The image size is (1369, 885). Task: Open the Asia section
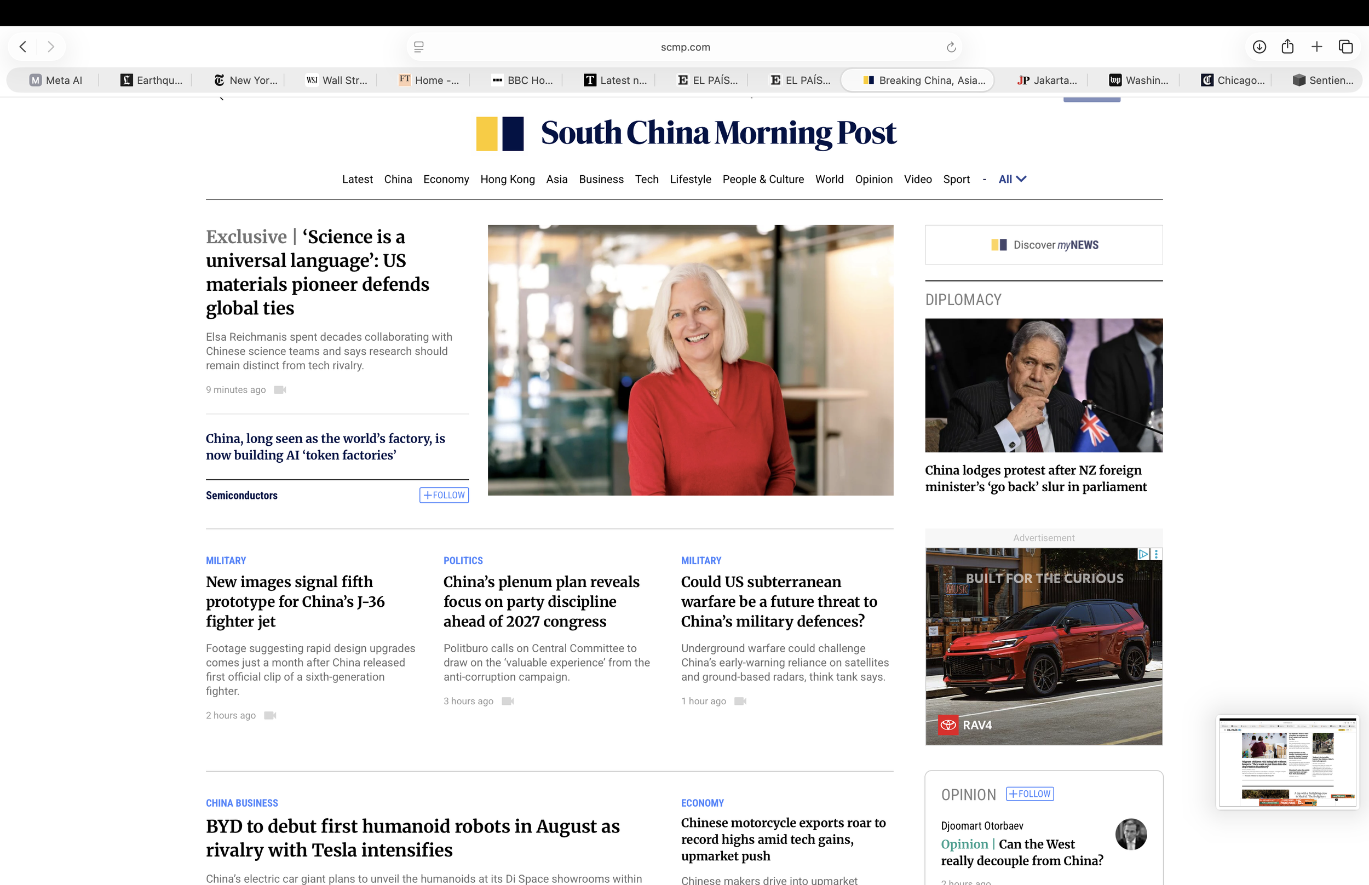point(557,179)
